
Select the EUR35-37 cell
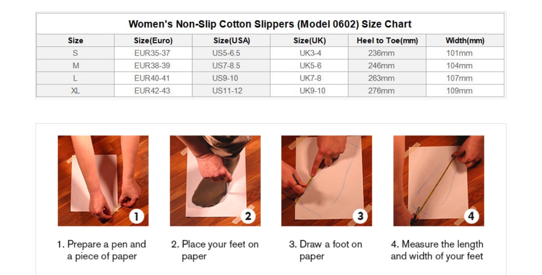(x=152, y=53)
